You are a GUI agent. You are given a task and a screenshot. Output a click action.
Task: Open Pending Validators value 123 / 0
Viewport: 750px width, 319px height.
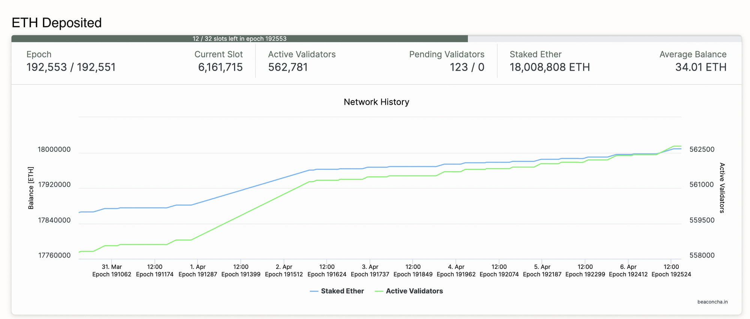tap(466, 67)
